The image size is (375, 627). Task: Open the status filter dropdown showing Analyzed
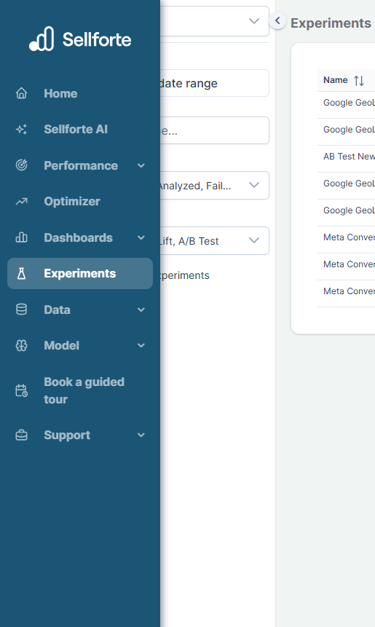(x=215, y=185)
